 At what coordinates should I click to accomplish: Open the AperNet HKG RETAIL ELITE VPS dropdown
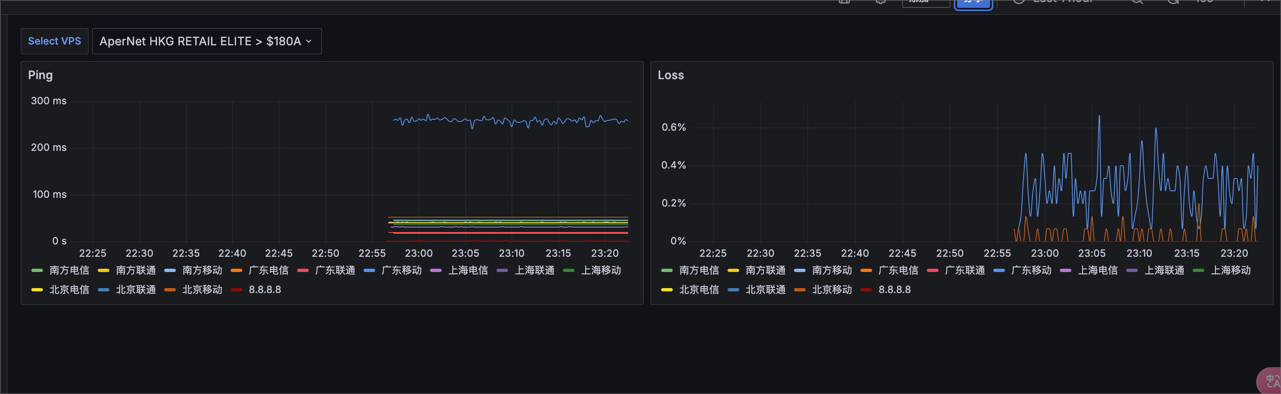[206, 41]
